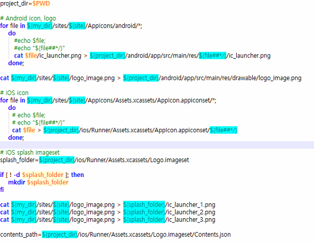
Task: Click the '# echo $file;' comment with space
Action: coord(29,115)
